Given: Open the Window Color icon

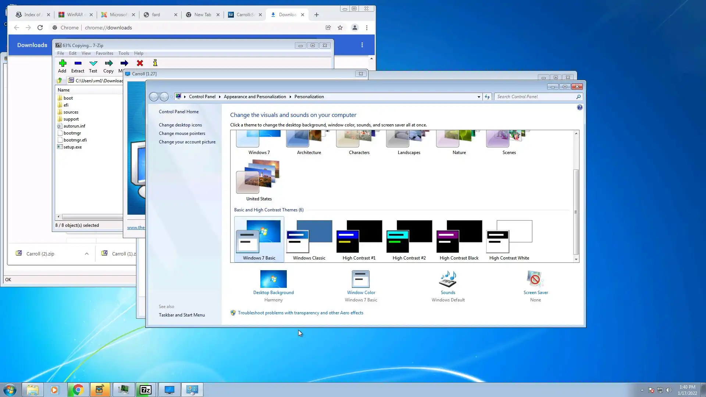Looking at the screenshot, I should 360,279.
